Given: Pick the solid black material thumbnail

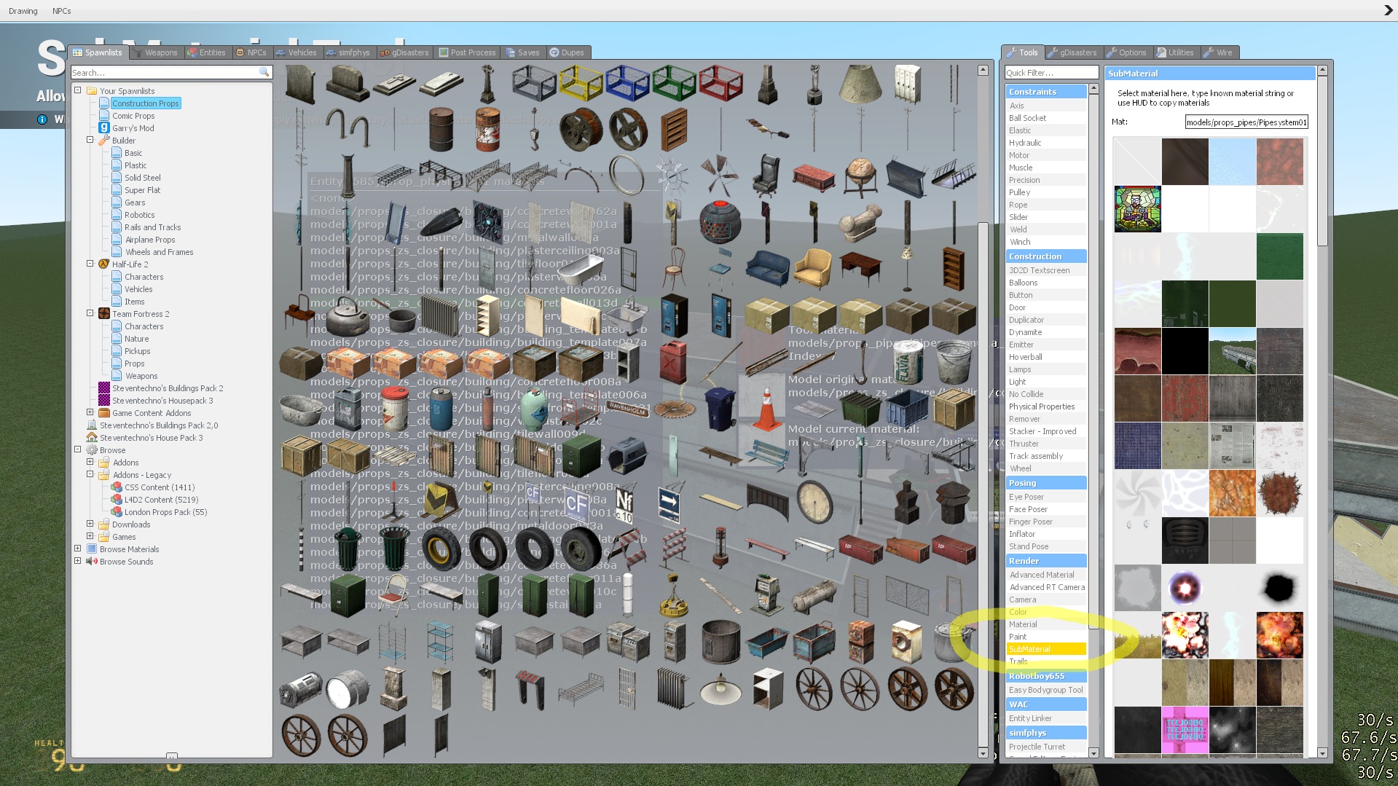Looking at the screenshot, I should point(1185,351).
